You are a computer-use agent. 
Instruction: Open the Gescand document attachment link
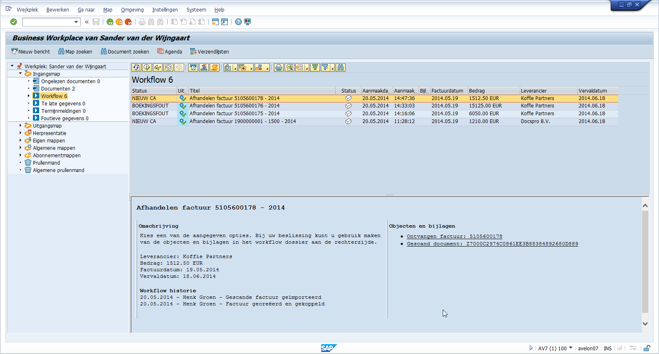tap(492, 244)
